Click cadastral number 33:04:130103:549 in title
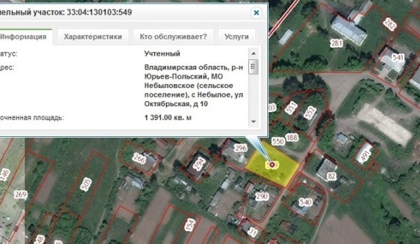The width and height of the screenshot is (420, 244). [99, 12]
